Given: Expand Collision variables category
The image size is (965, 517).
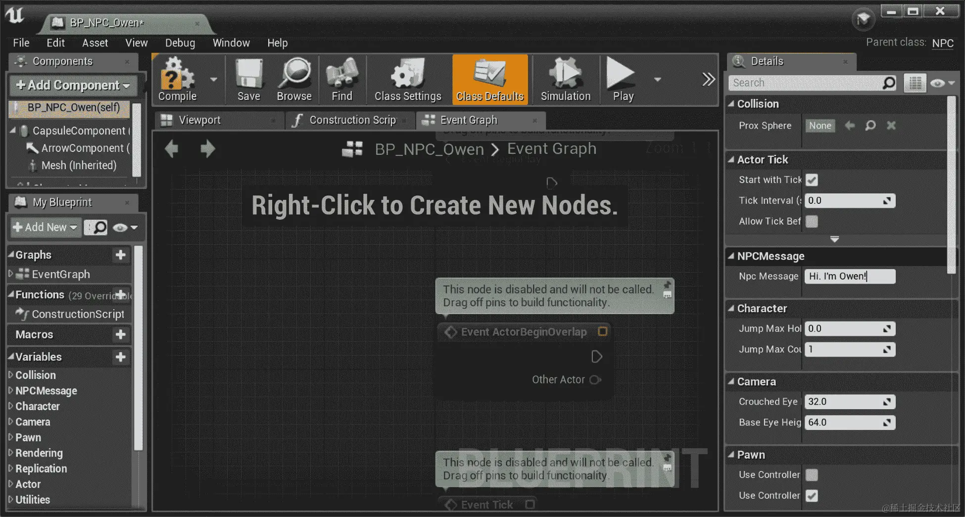Looking at the screenshot, I should 11,375.
